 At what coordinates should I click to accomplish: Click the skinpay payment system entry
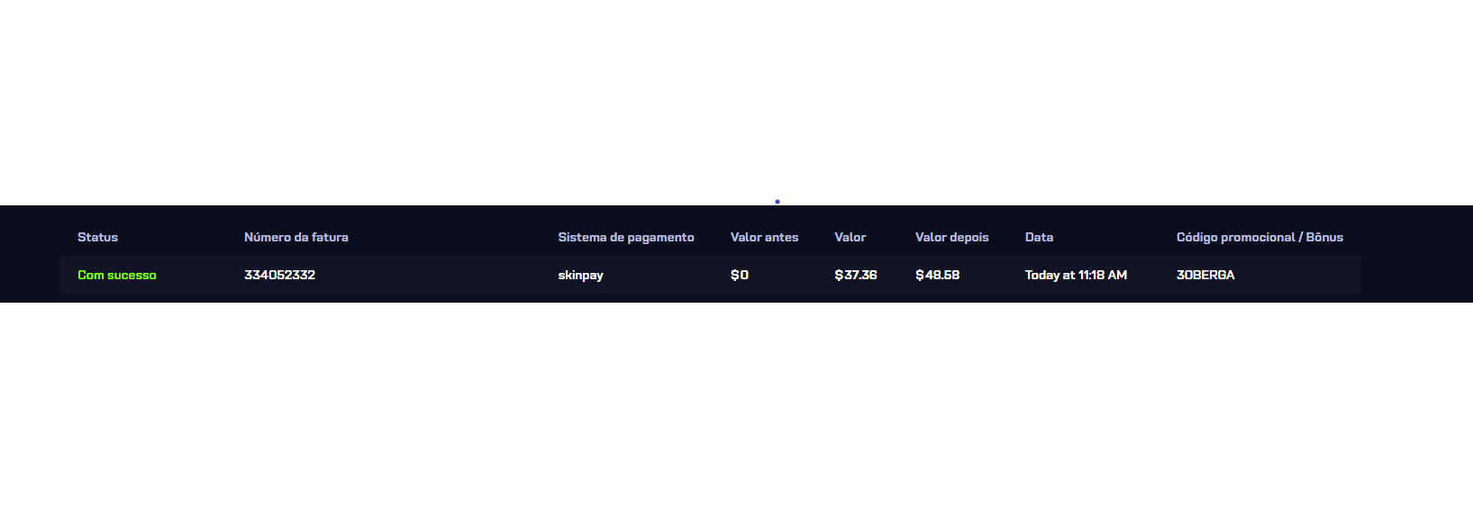point(580,276)
